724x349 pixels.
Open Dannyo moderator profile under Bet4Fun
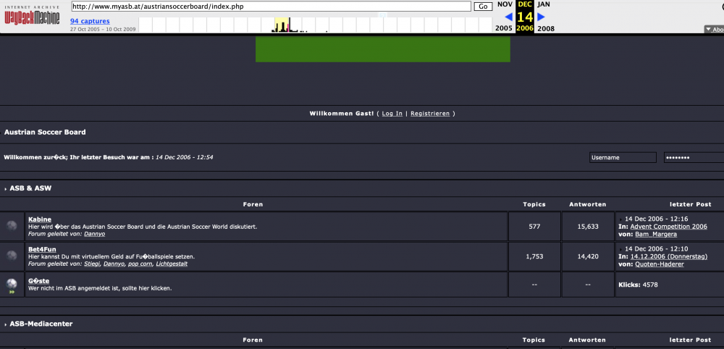(x=114, y=264)
